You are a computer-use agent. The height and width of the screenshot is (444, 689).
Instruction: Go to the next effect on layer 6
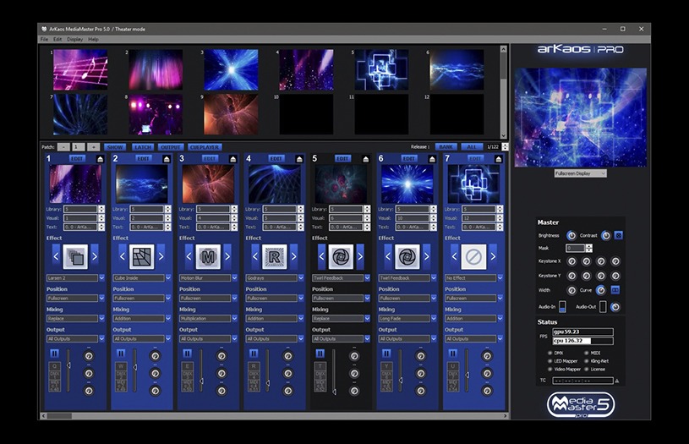tap(427, 256)
